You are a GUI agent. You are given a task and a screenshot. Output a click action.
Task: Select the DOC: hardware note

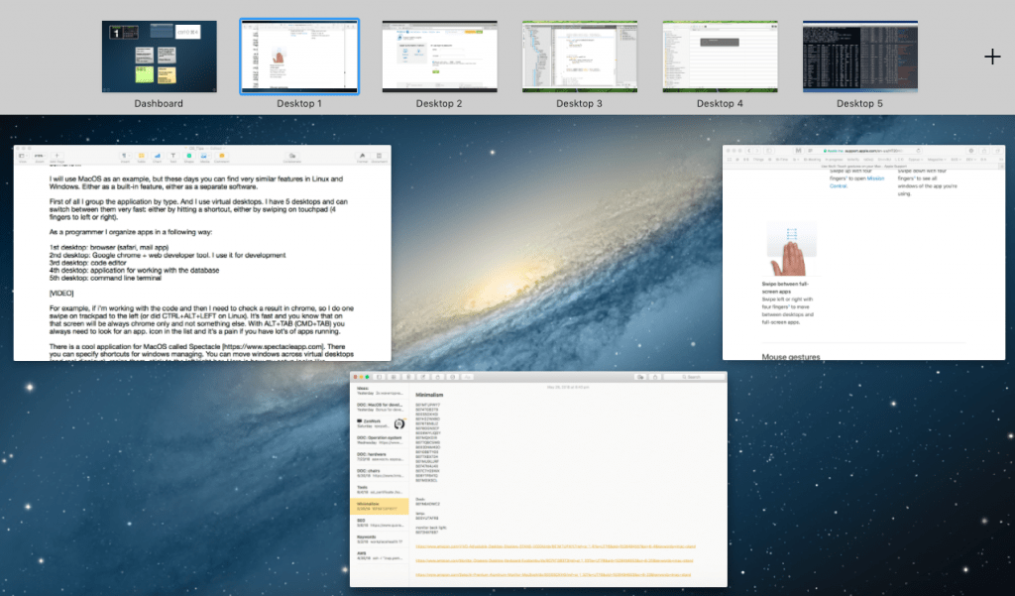(x=381, y=457)
